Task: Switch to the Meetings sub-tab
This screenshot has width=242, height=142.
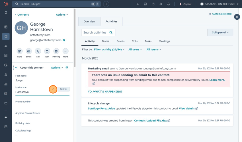Action: (x=164, y=41)
